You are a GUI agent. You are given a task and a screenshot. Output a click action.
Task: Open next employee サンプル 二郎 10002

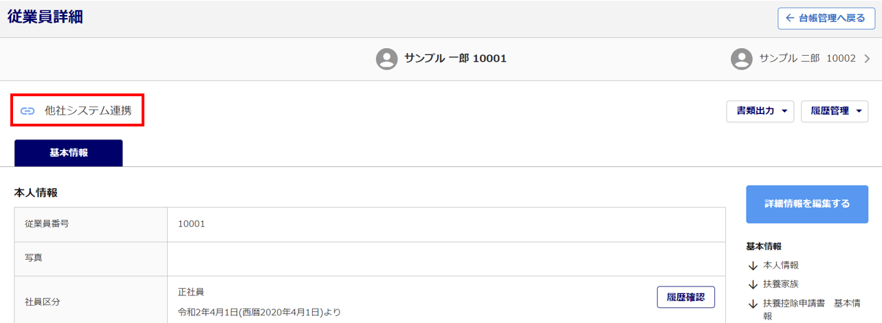coord(801,58)
